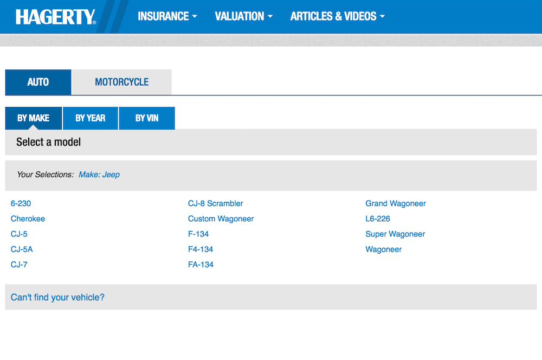
Task: Open the Valuation dropdown menu
Action: (244, 16)
